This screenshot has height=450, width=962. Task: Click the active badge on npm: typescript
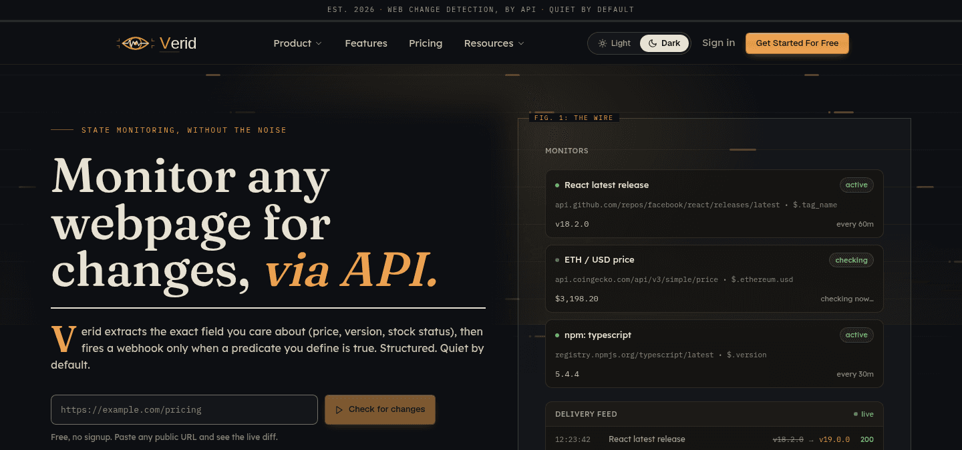tap(856, 335)
